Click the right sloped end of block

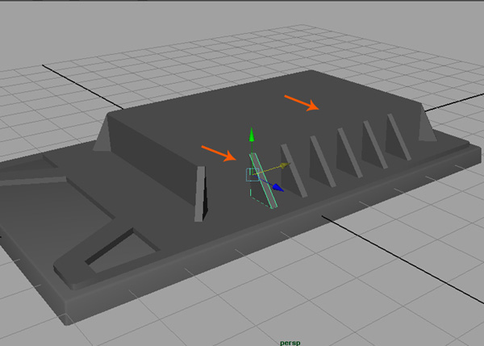425,125
